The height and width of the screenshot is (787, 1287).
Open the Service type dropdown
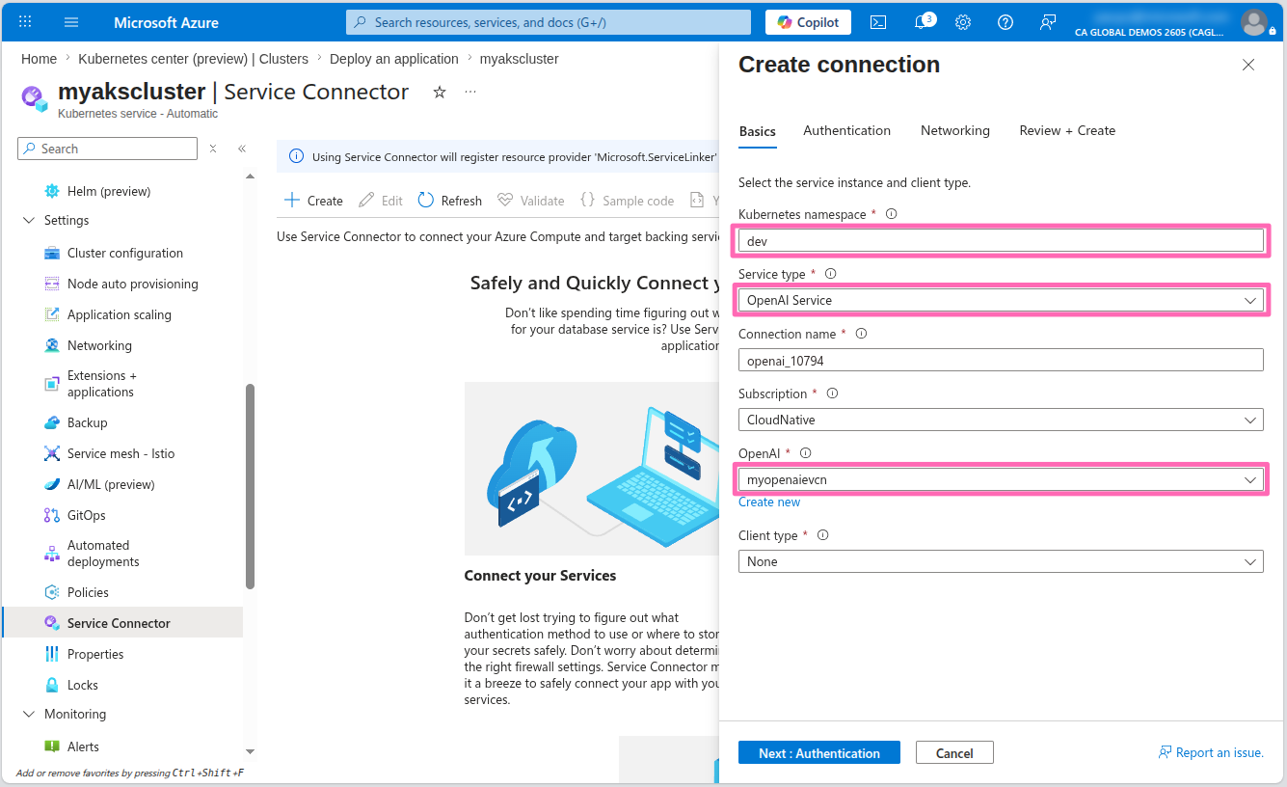(x=1001, y=300)
